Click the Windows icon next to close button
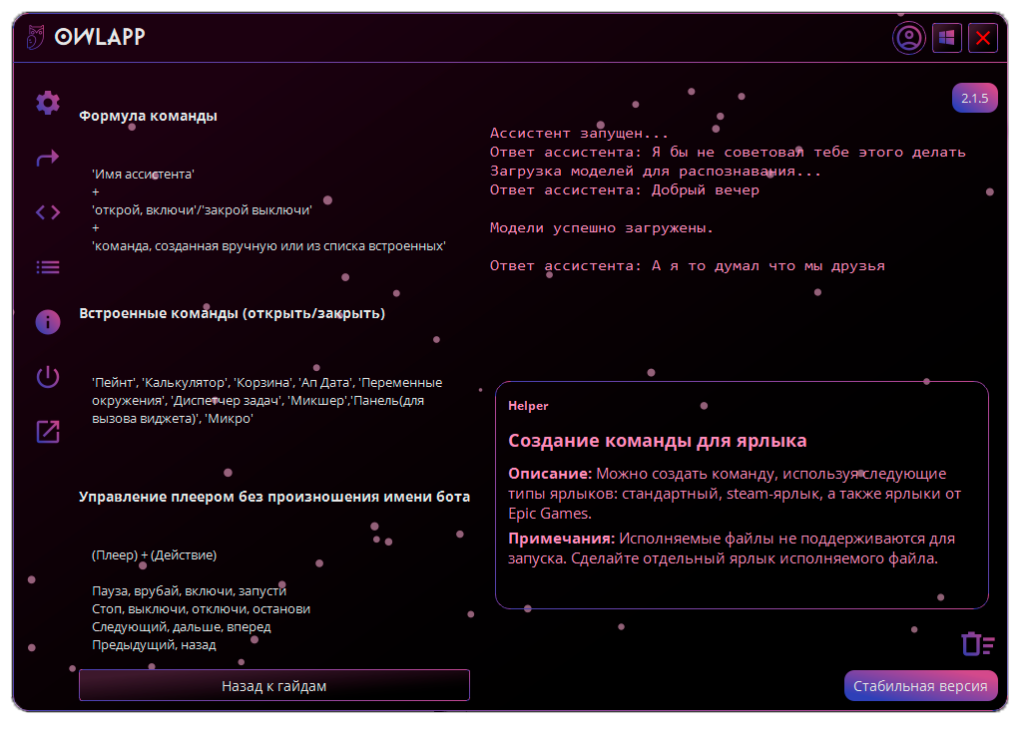The width and height of the screenshot is (1024, 729). [x=946, y=38]
